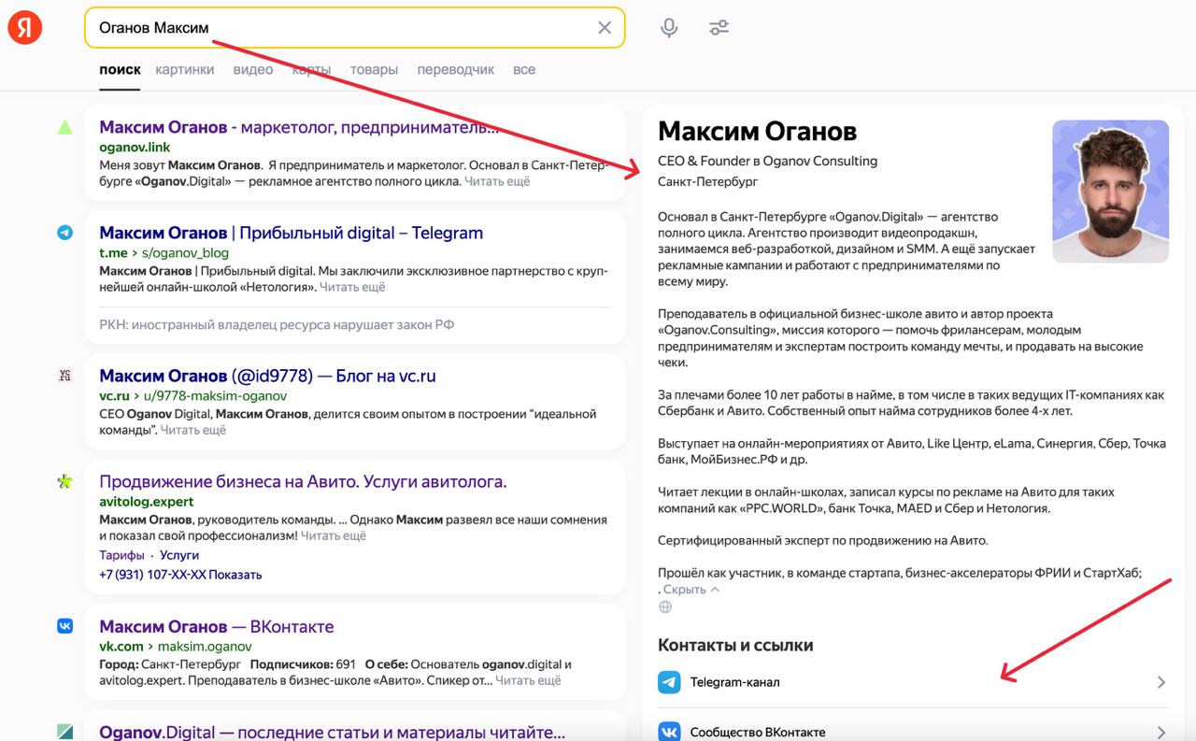Open the oganov.link site address
1196x741 pixels.
(x=135, y=148)
